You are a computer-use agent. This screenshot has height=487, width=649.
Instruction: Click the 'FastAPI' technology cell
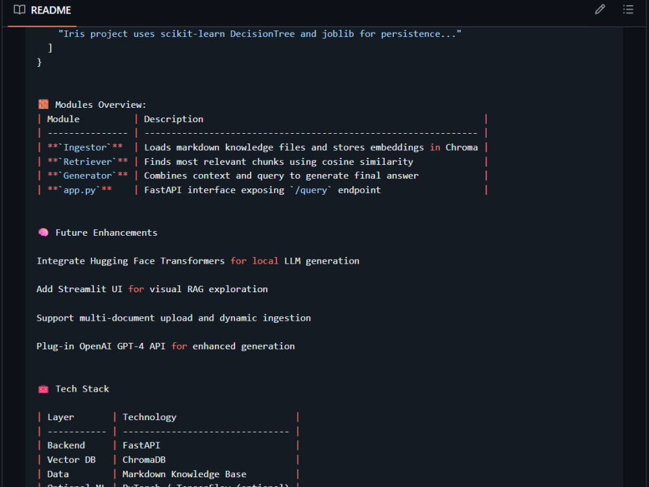click(x=141, y=445)
